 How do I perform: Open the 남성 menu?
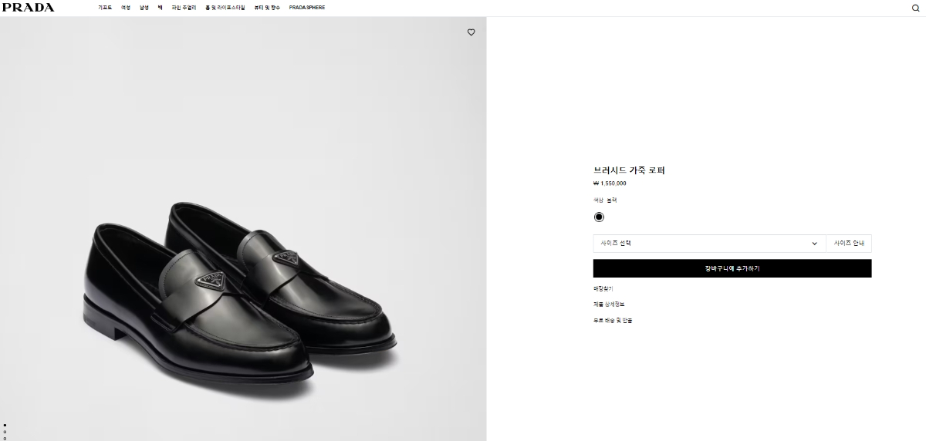coord(144,8)
